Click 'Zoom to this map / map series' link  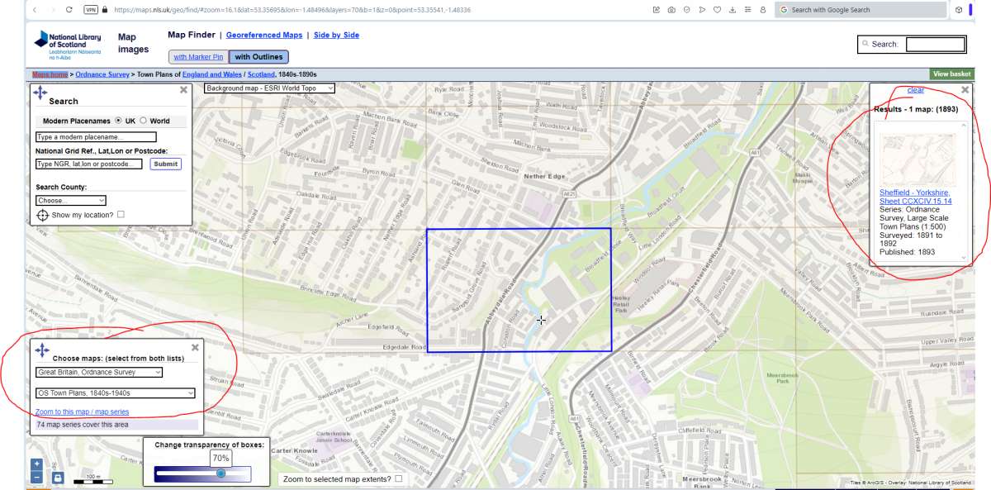(x=82, y=412)
